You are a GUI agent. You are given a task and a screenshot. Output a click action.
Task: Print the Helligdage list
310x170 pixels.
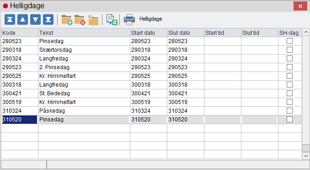coord(129,20)
